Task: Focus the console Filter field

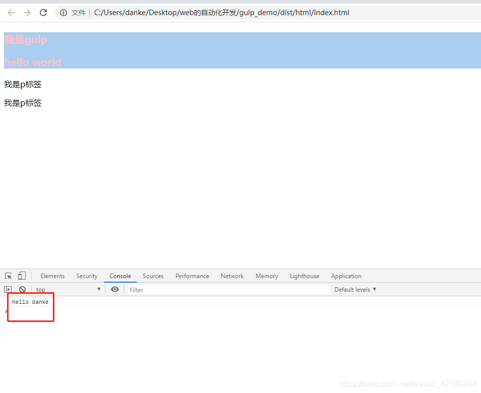Action: tap(229, 290)
